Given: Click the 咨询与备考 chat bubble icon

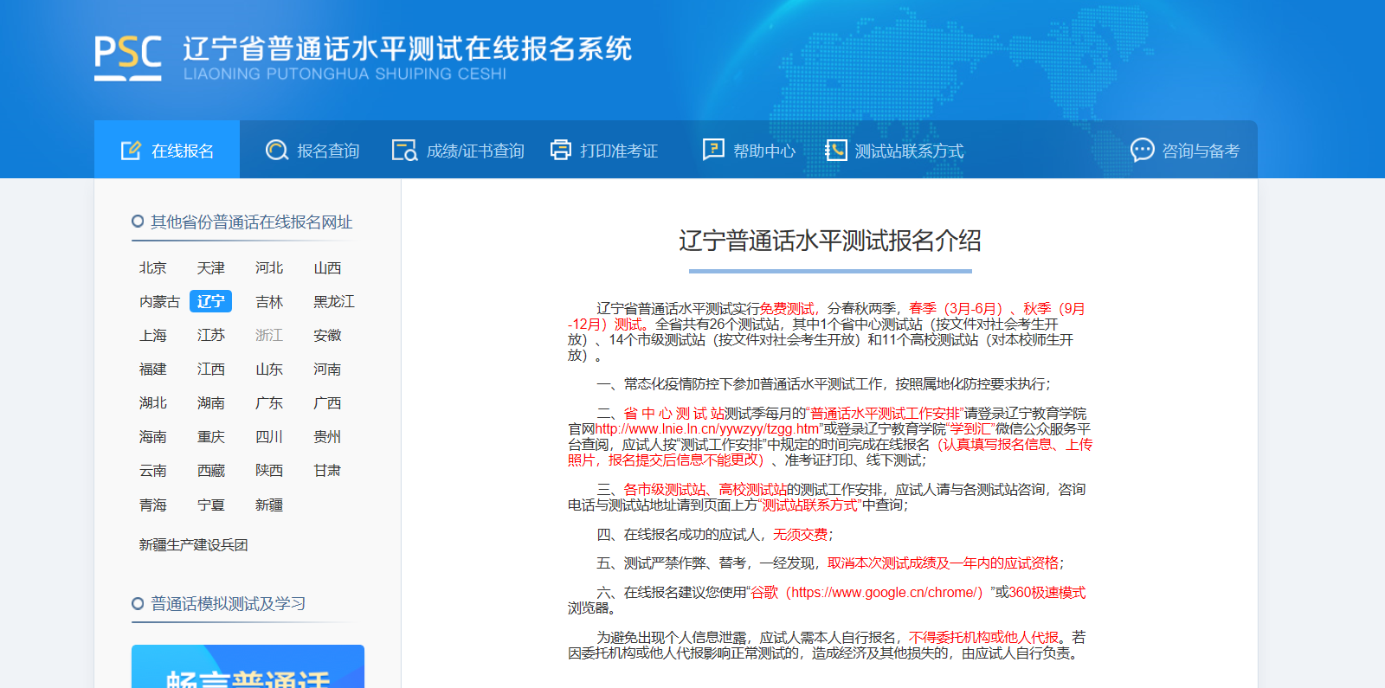Looking at the screenshot, I should pyautogui.click(x=1143, y=151).
